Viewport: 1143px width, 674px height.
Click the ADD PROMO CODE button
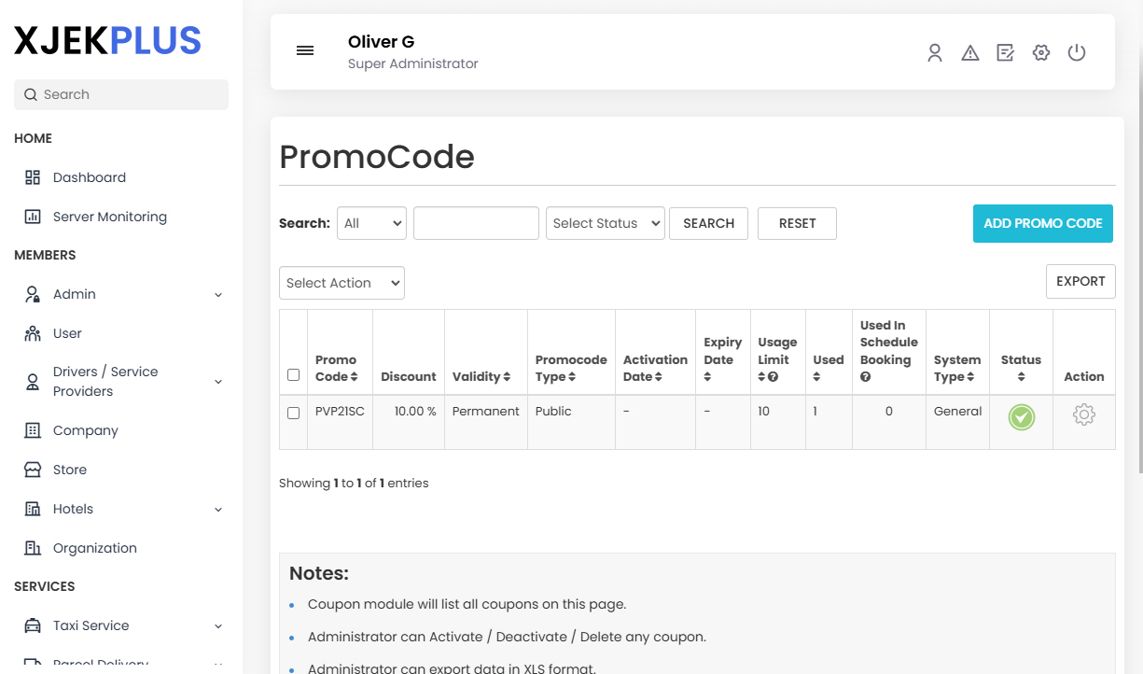tap(1042, 223)
